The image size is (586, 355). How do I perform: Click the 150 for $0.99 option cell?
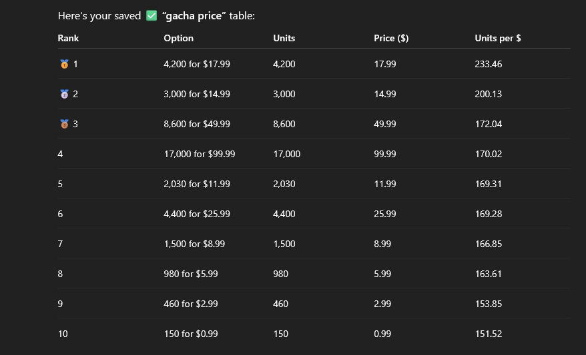190,334
